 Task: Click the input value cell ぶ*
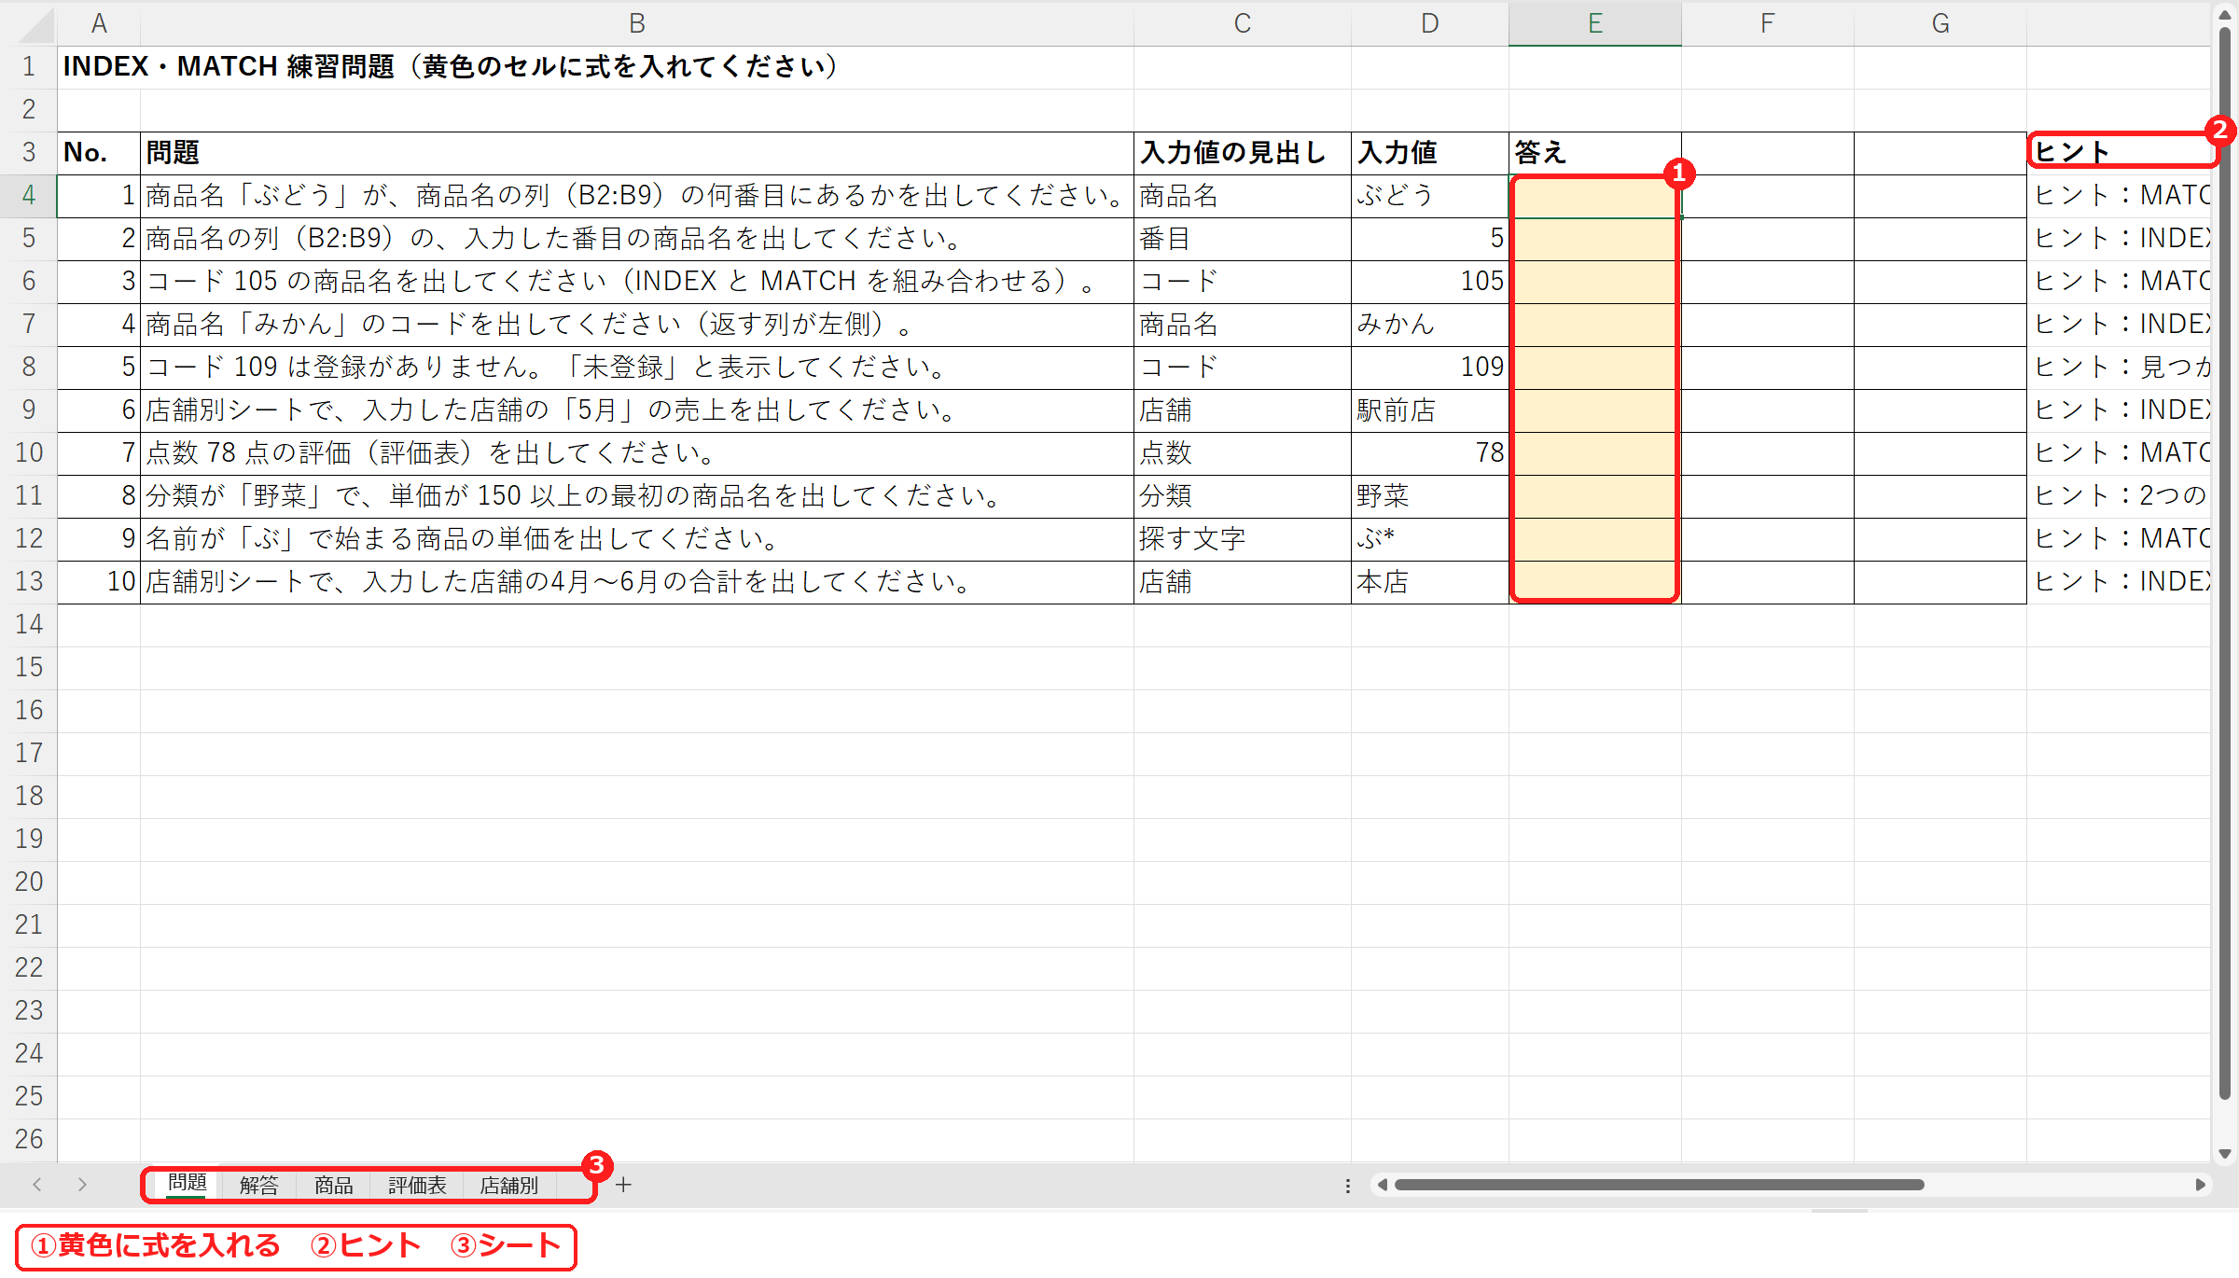tap(1430, 539)
